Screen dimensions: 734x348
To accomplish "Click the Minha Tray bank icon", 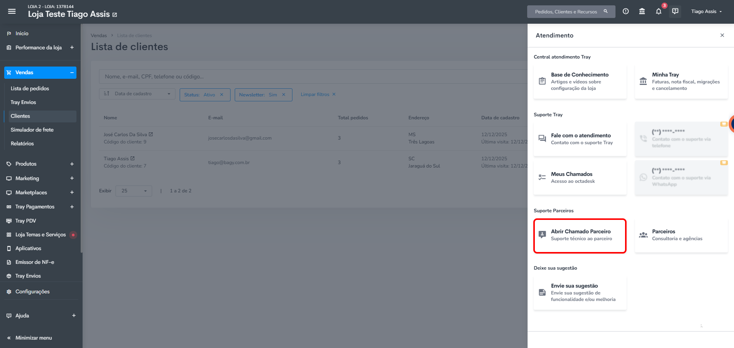I will 643,81.
